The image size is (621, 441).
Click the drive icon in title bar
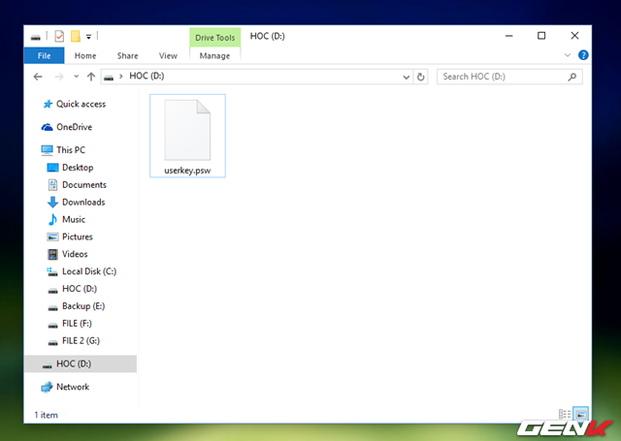coord(36,37)
